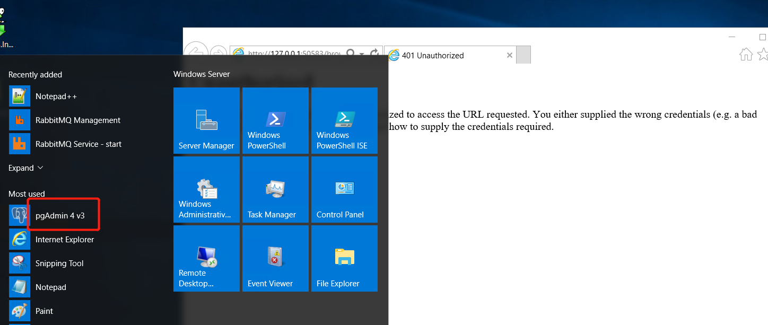Launch Internet Explorer from Most used list
This screenshot has height=325, width=768.
tap(64, 240)
